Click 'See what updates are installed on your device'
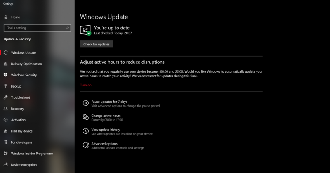This screenshot has width=330, height=173. tap(122, 134)
